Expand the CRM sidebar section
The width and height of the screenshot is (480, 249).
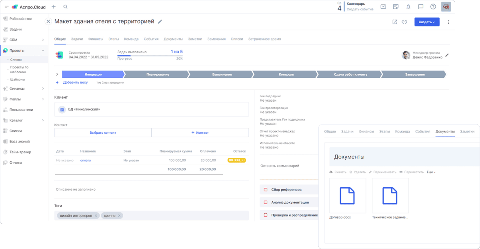point(43,40)
